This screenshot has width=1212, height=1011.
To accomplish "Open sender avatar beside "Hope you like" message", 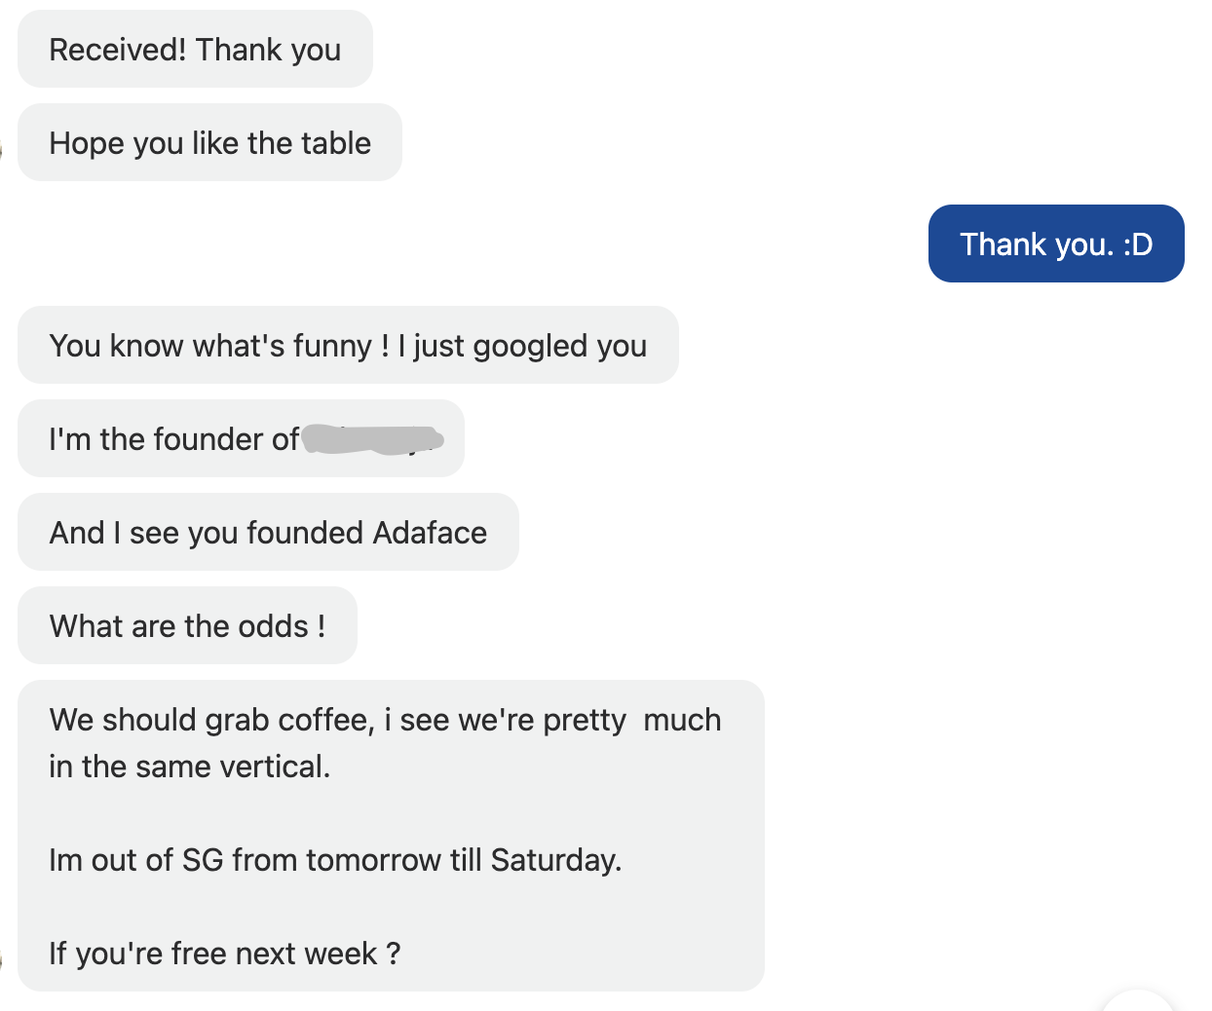I will pos(2,148).
